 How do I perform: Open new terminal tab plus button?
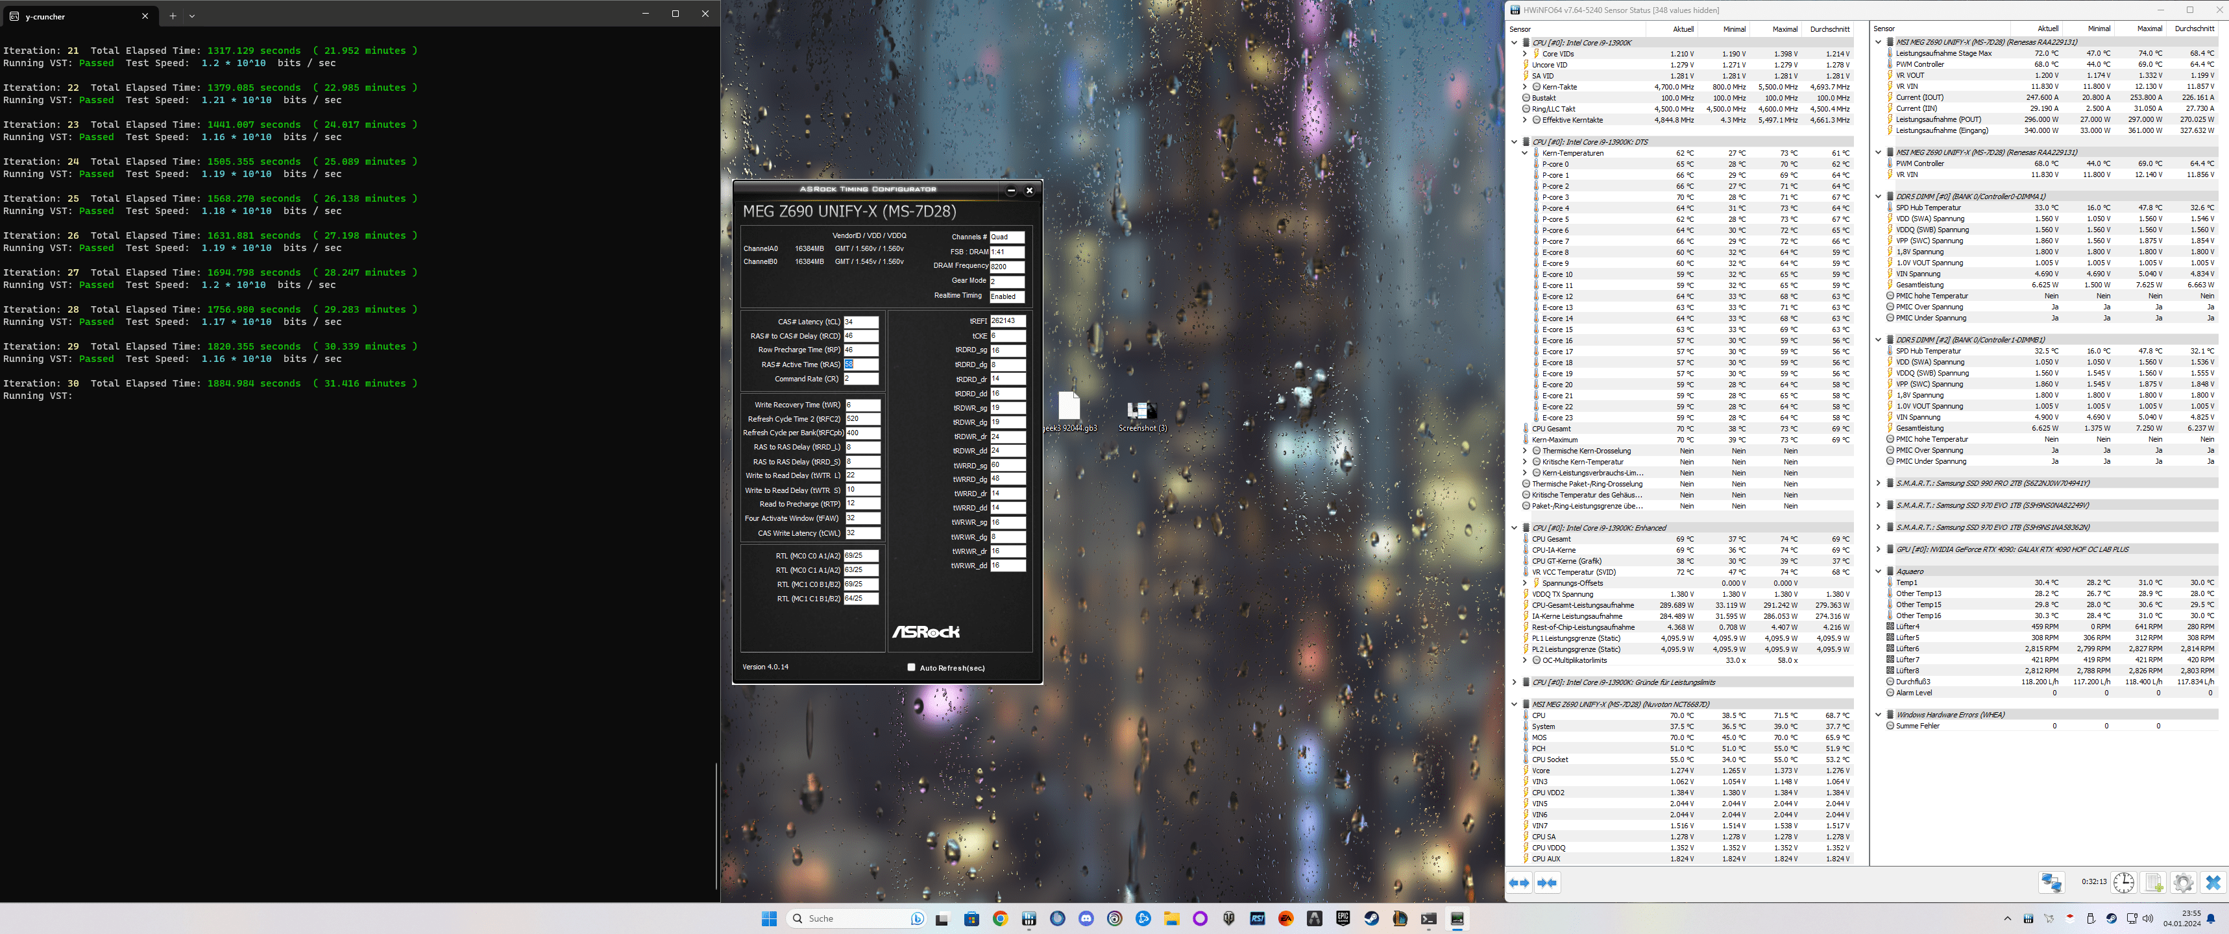coord(173,16)
